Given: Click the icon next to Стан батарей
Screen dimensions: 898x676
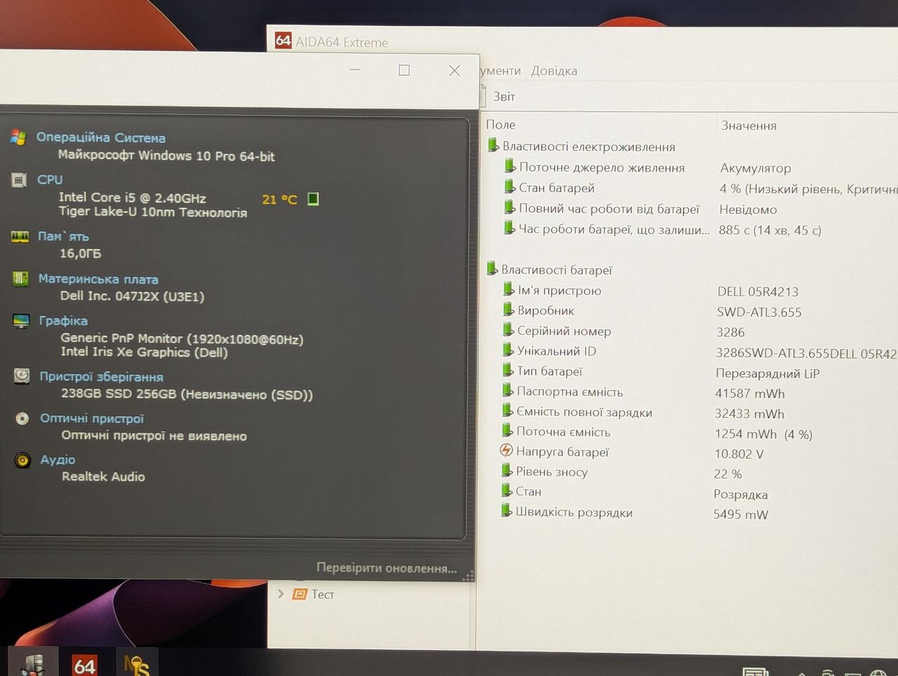Looking at the screenshot, I should [x=510, y=187].
